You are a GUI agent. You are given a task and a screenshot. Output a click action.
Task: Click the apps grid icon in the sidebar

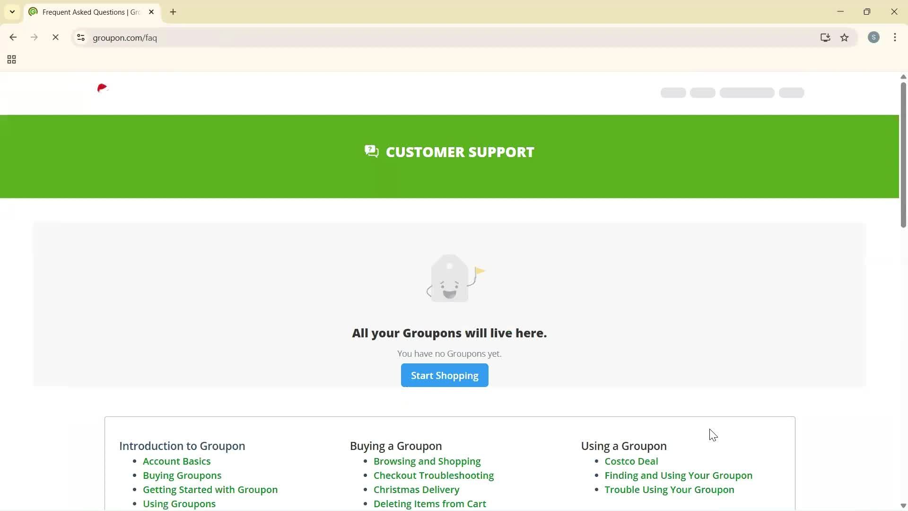pyautogui.click(x=11, y=59)
